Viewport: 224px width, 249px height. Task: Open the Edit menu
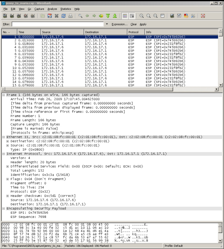[x=13, y=9]
